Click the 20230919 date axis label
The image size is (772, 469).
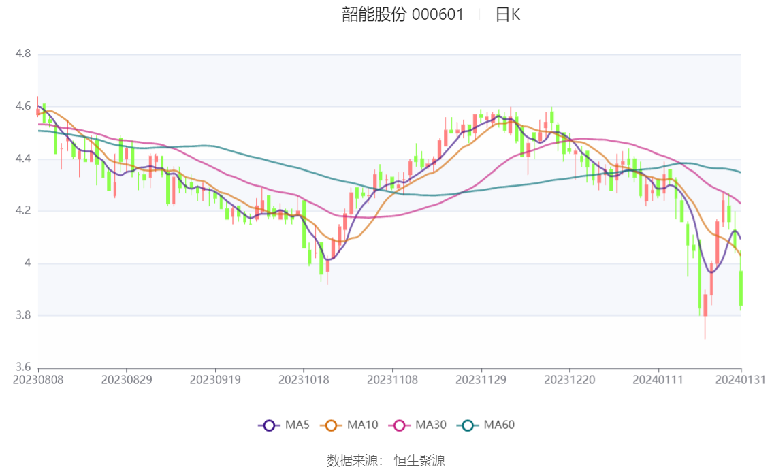(215, 380)
